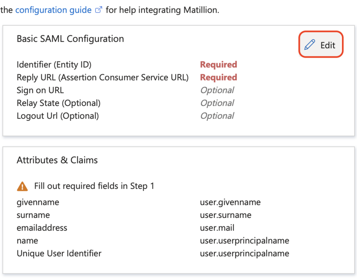The width and height of the screenshot is (357, 278).
Task: Click the Optional label beside Relay State
Action: [217, 103]
